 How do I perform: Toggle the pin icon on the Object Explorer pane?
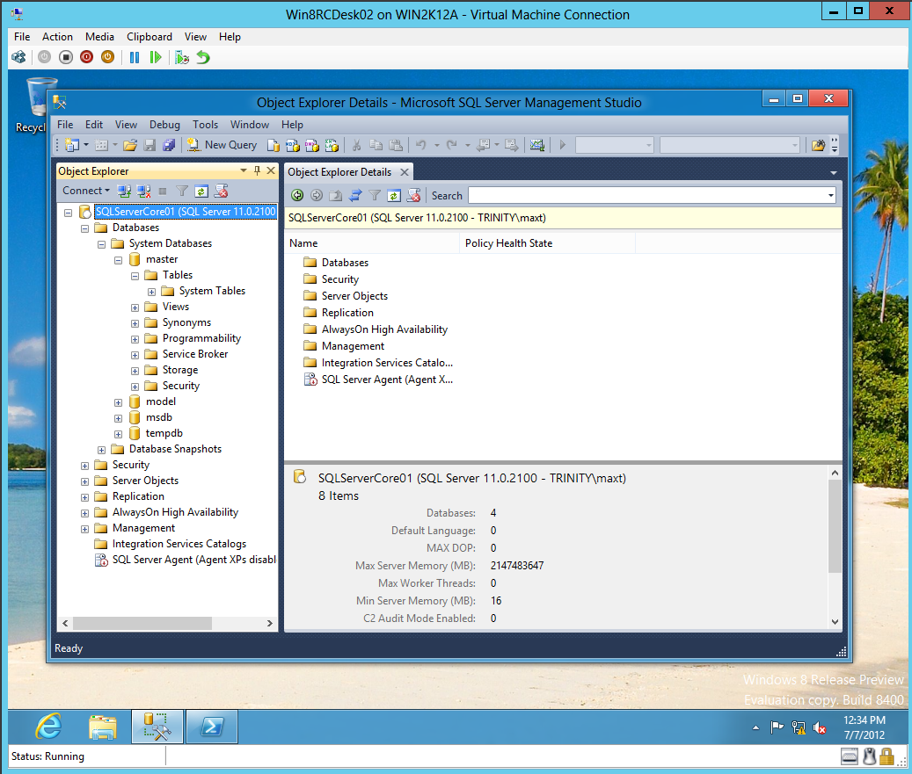[x=257, y=170]
